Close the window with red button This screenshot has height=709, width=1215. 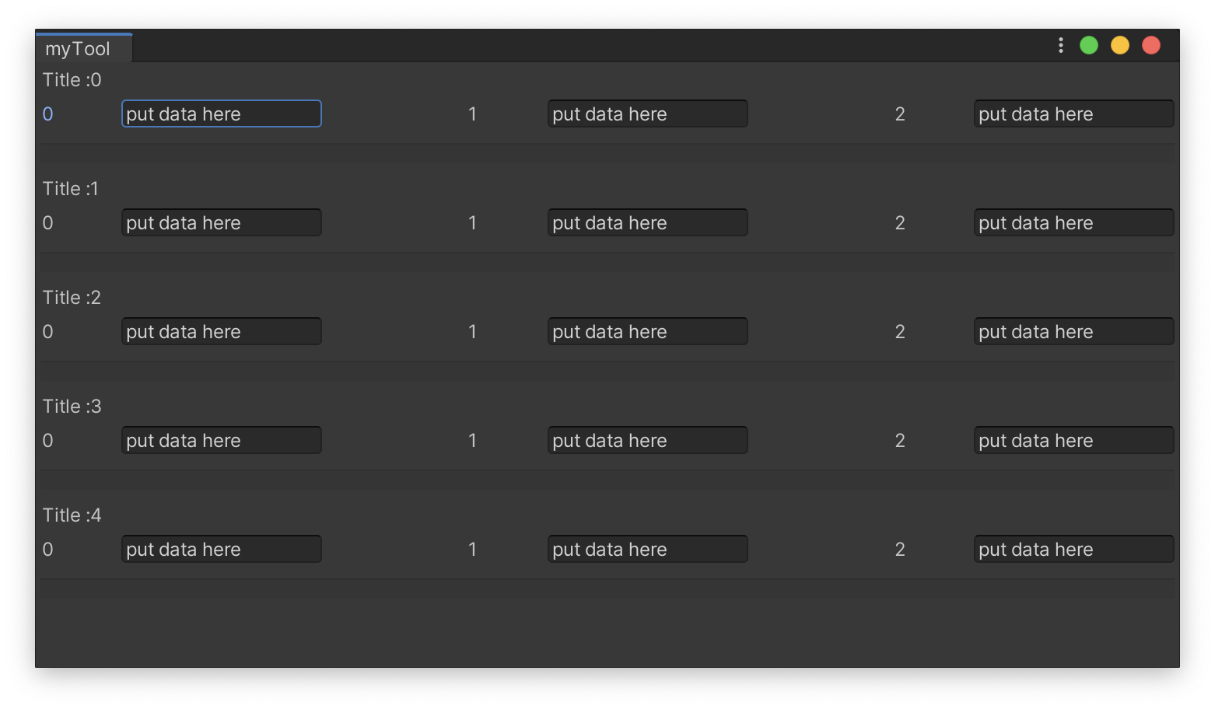(x=1151, y=46)
